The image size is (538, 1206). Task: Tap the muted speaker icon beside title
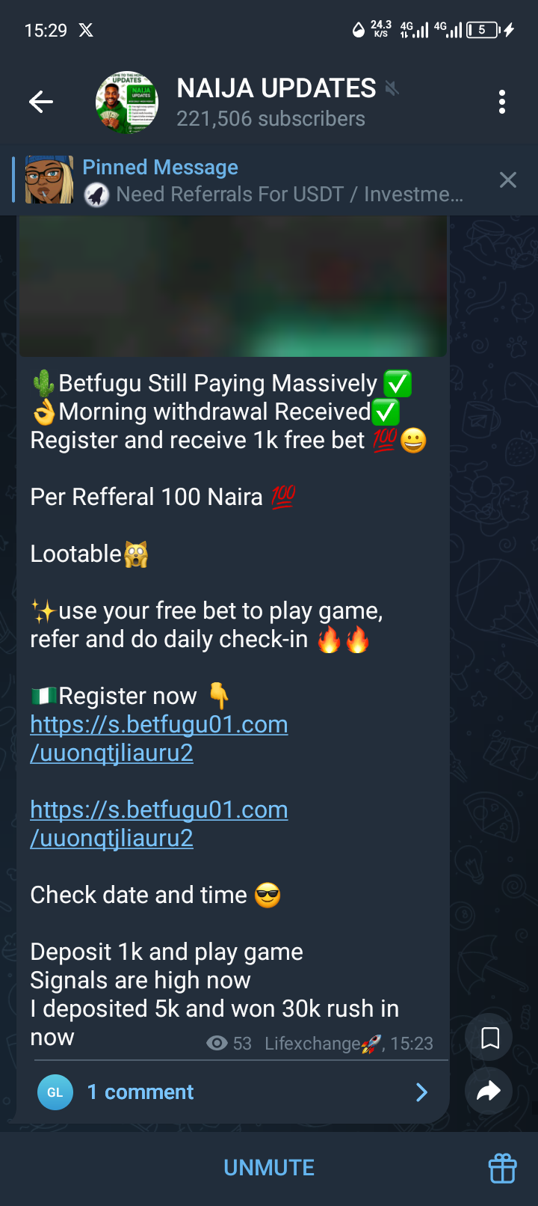(x=392, y=89)
